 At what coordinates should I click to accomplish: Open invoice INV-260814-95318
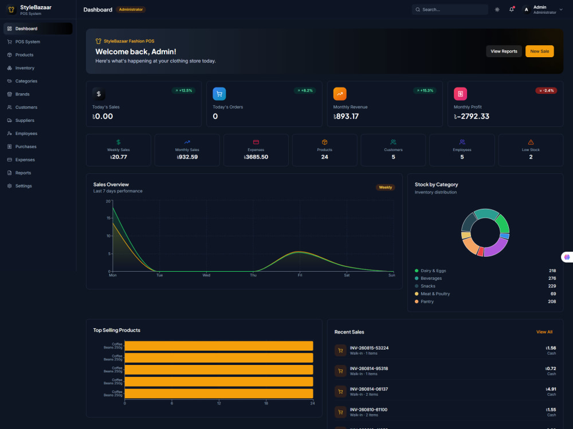coord(445,371)
